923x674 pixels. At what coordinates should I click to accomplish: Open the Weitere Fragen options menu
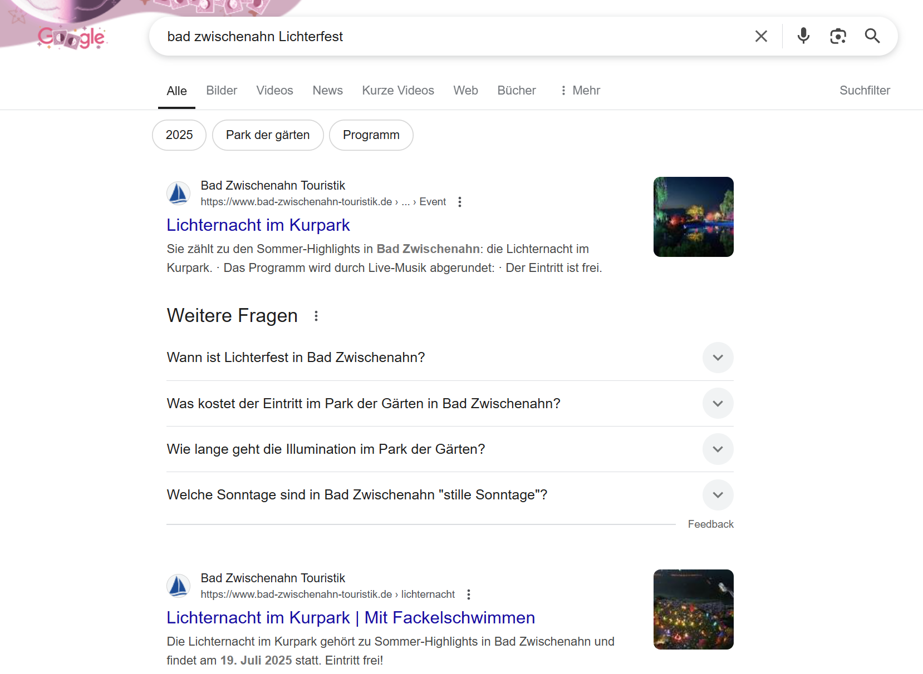point(316,316)
